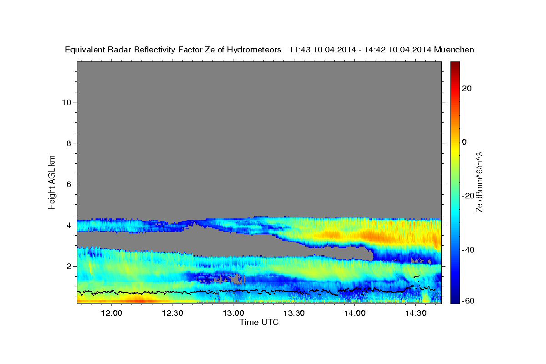
Task: Click the height tick label '10'
Action: pos(66,102)
